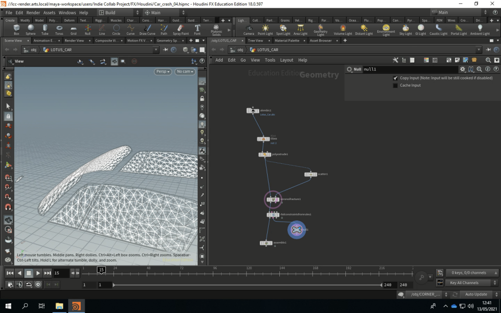Viewport: 501px width, 313px height.
Task: Click the Auto Update button
Action: (x=476, y=294)
